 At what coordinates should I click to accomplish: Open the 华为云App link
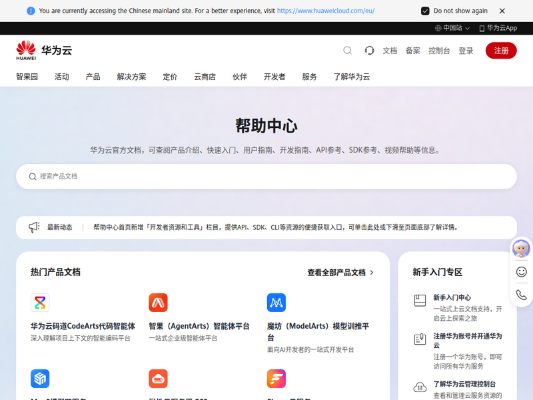click(x=498, y=28)
